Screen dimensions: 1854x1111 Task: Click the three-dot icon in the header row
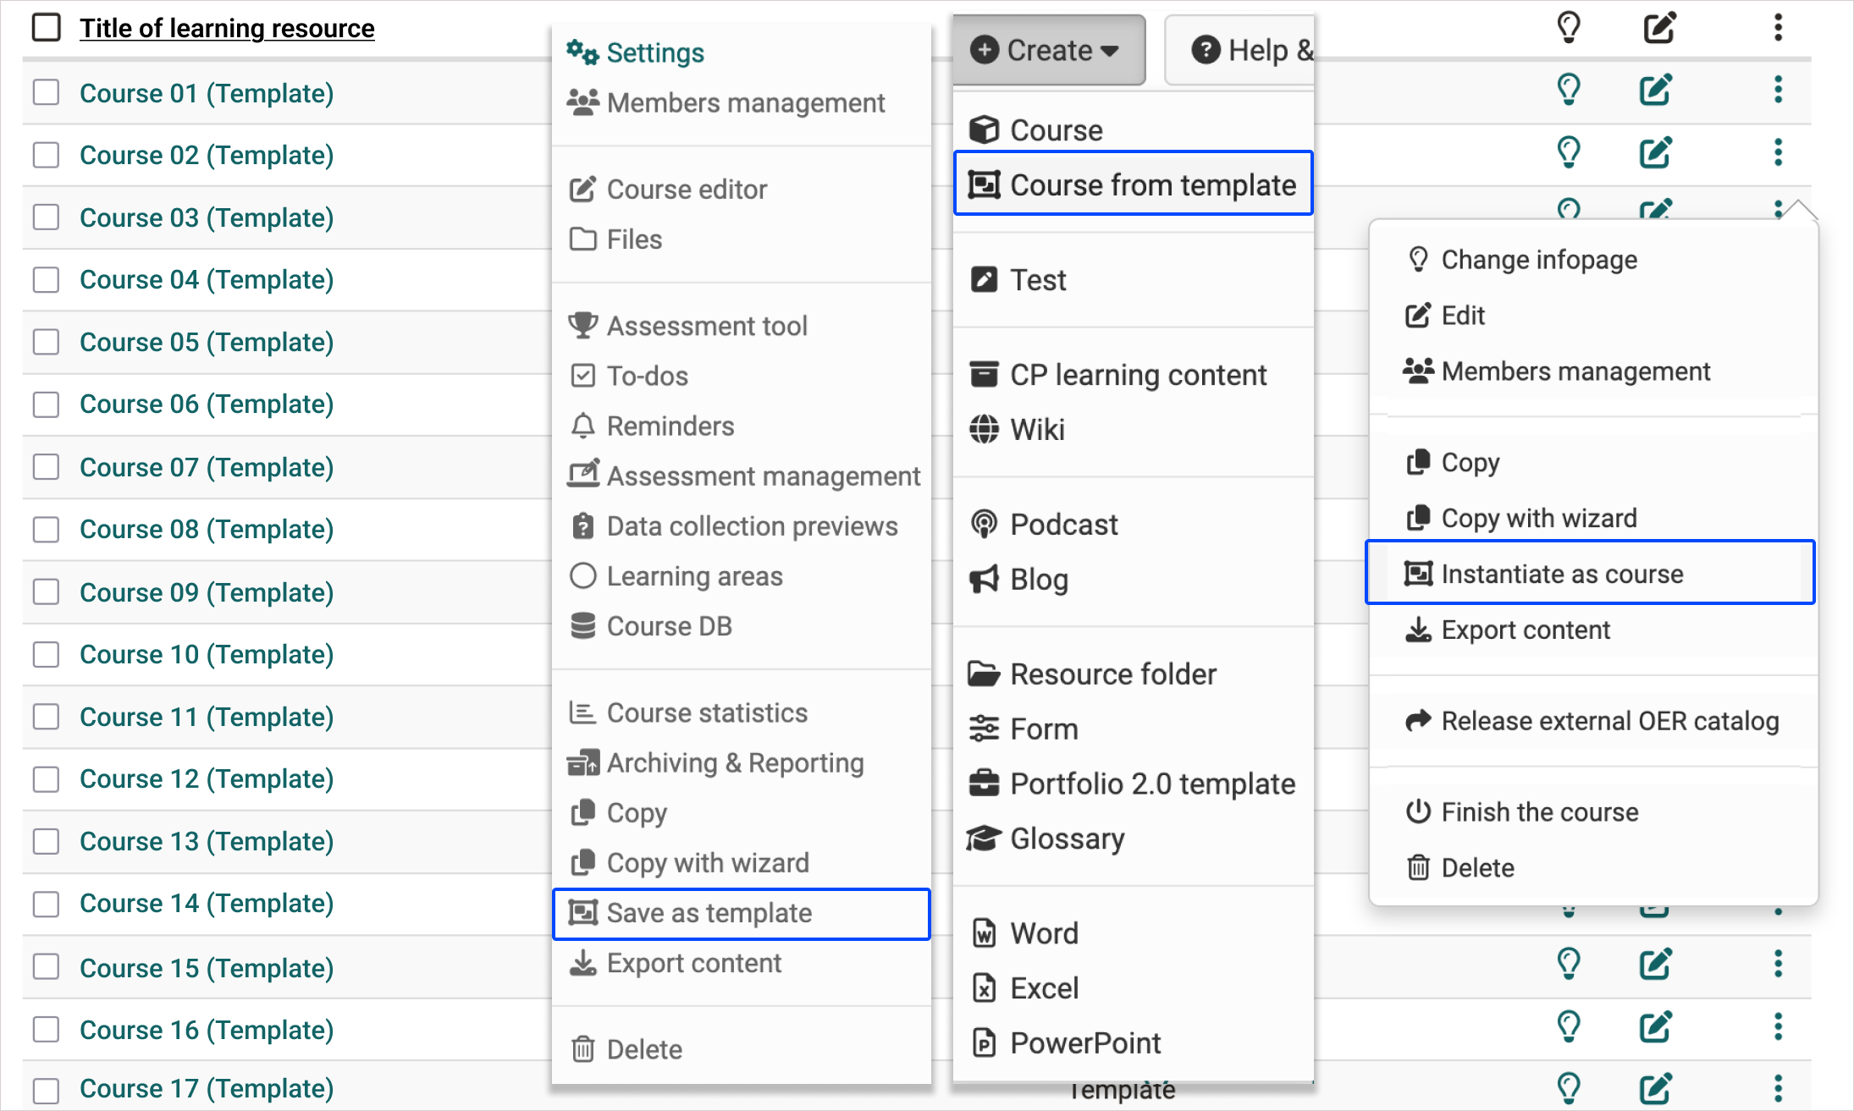click(1778, 26)
